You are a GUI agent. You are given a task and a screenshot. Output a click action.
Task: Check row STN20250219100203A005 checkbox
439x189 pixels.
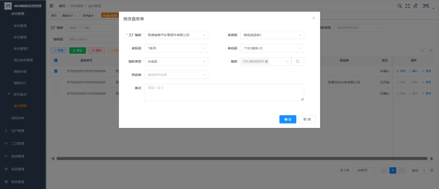tap(56, 82)
